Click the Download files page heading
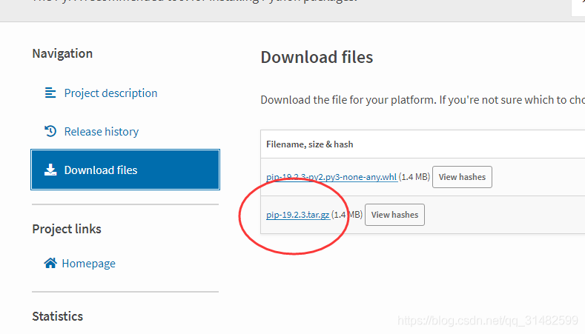 pyautogui.click(x=317, y=57)
